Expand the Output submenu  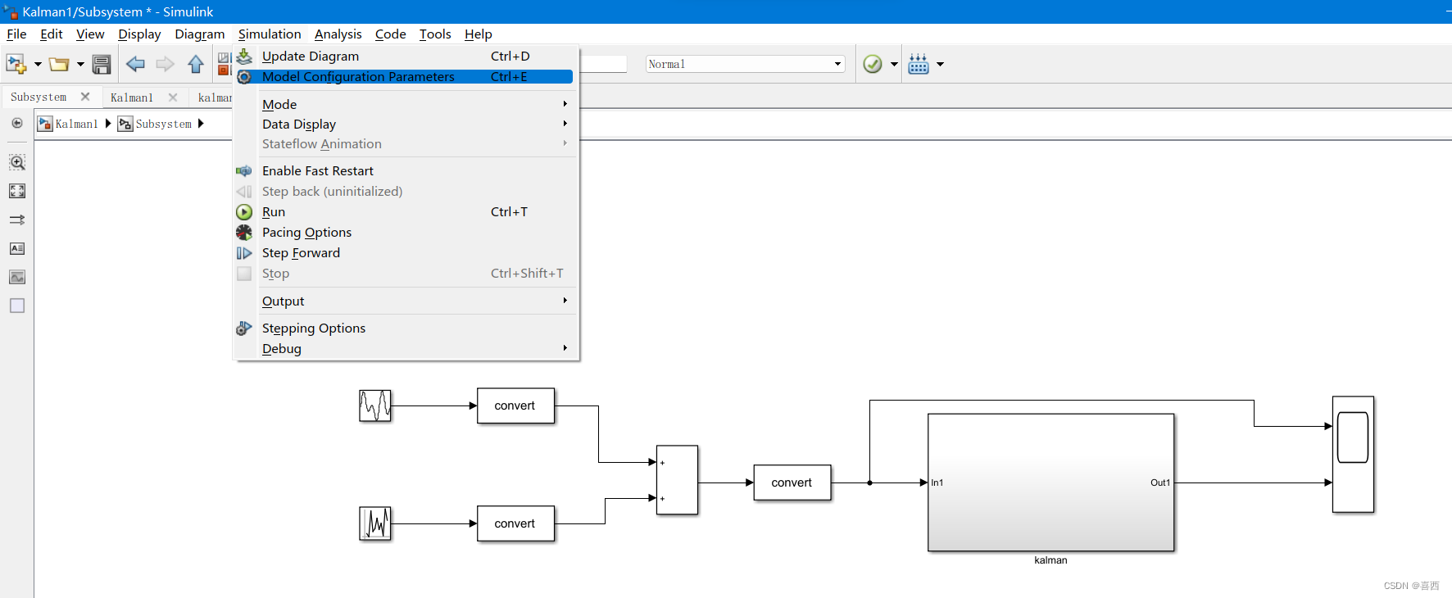406,301
